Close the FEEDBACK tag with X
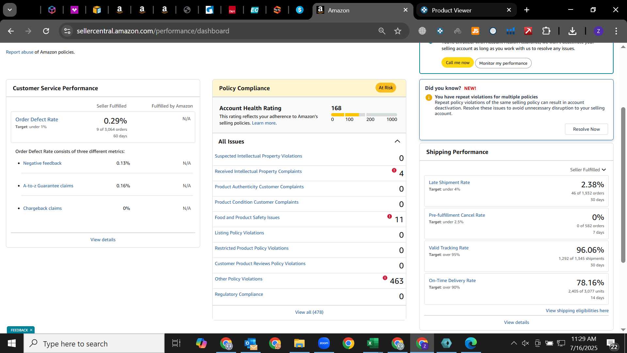Screen dimensions: 627x353 31,330
